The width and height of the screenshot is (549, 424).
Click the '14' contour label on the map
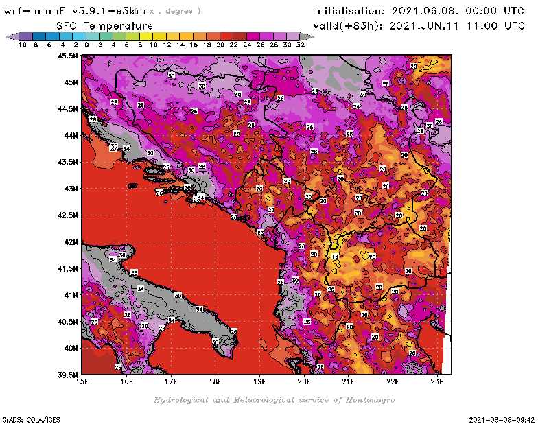[336, 257]
